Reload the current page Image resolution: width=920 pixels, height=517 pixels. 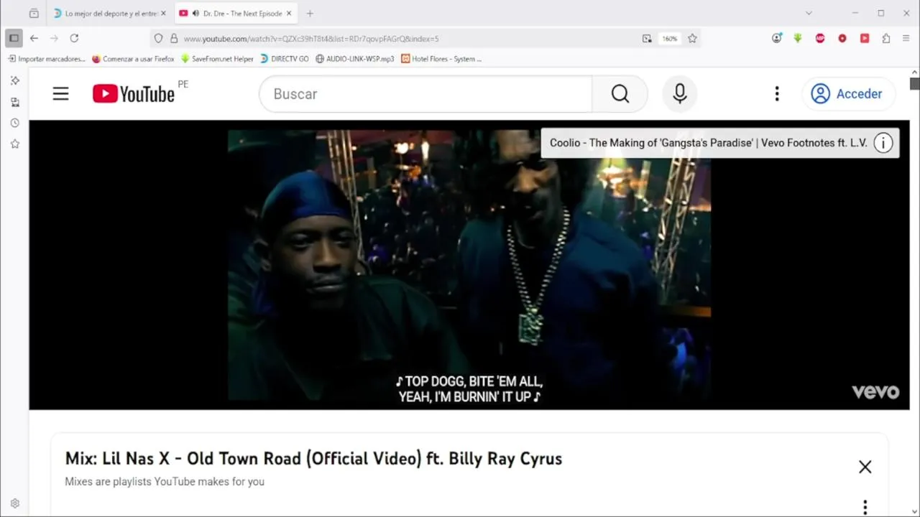74,38
